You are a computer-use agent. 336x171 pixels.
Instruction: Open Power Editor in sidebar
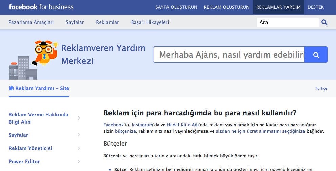(24, 162)
